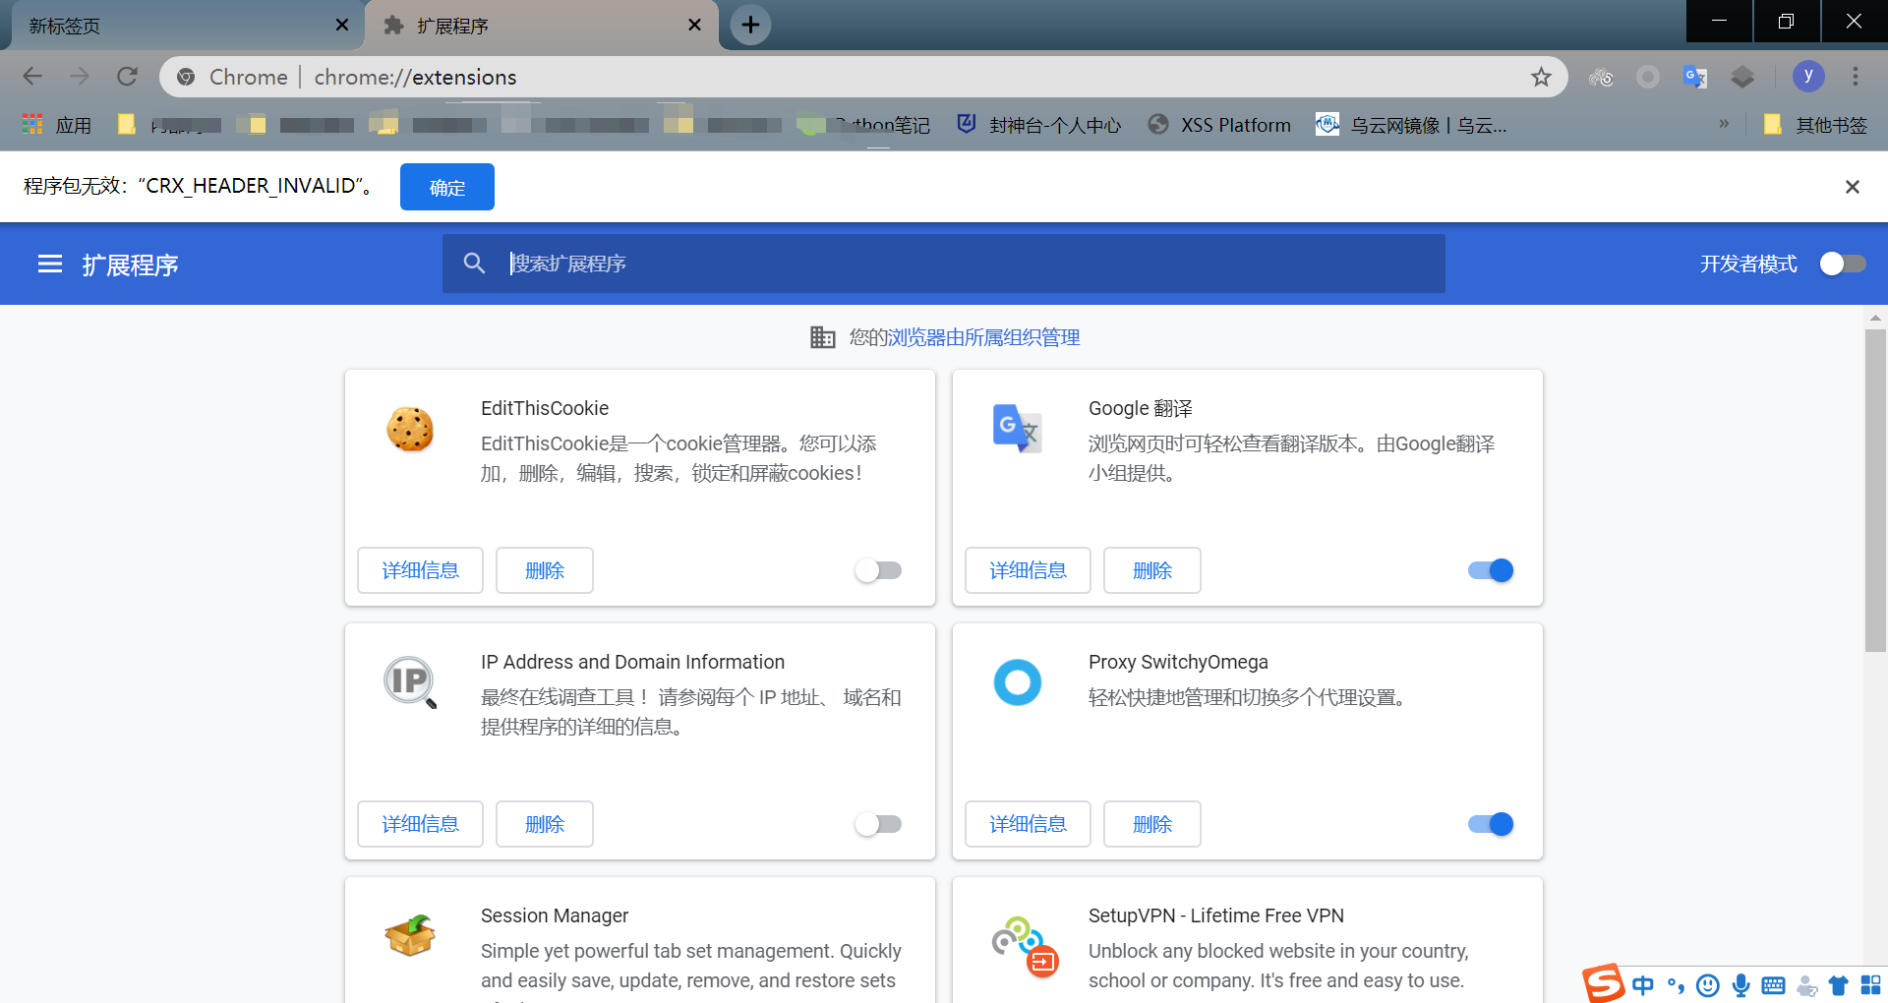Toggle Sogou Chinese/English mode 中
This screenshot has height=1003, width=1888.
(x=1642, y=985)
